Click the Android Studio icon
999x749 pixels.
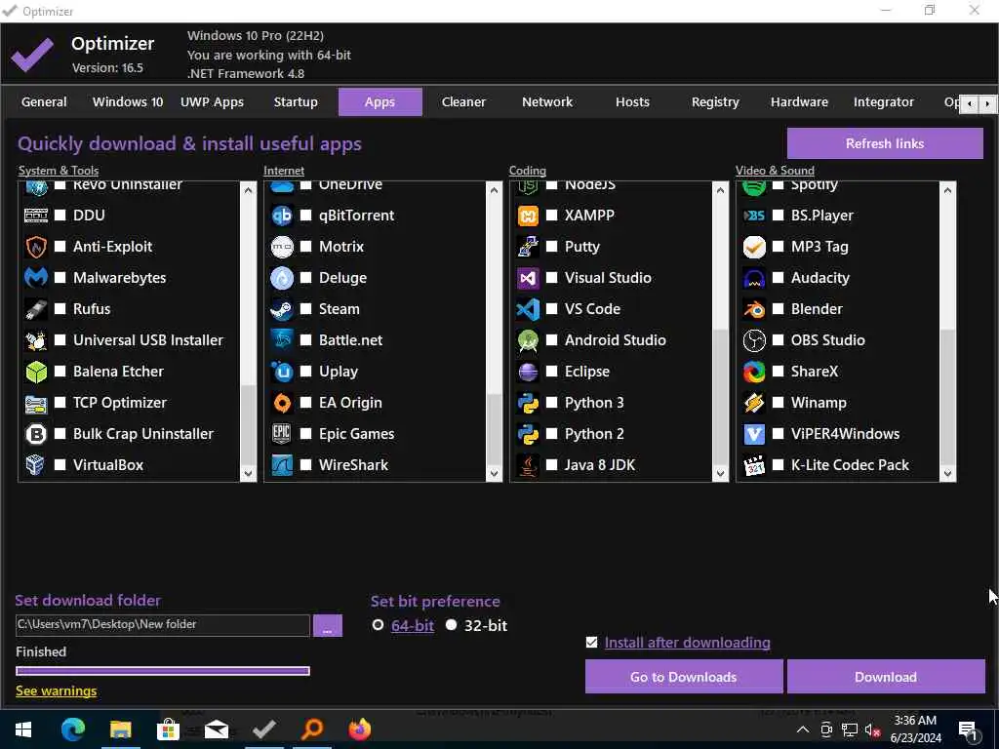(528, 340)
